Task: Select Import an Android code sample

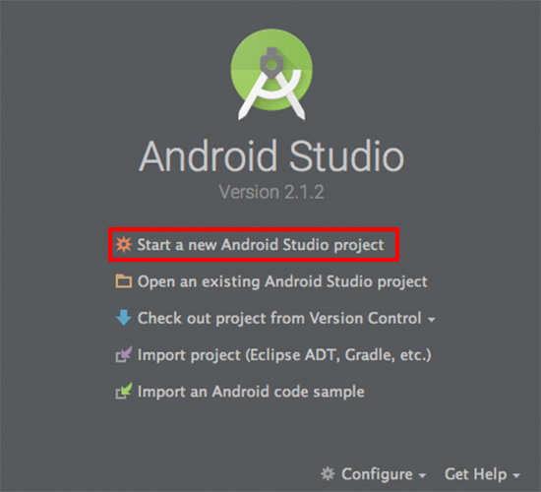Action: click(x=251, y=392)
